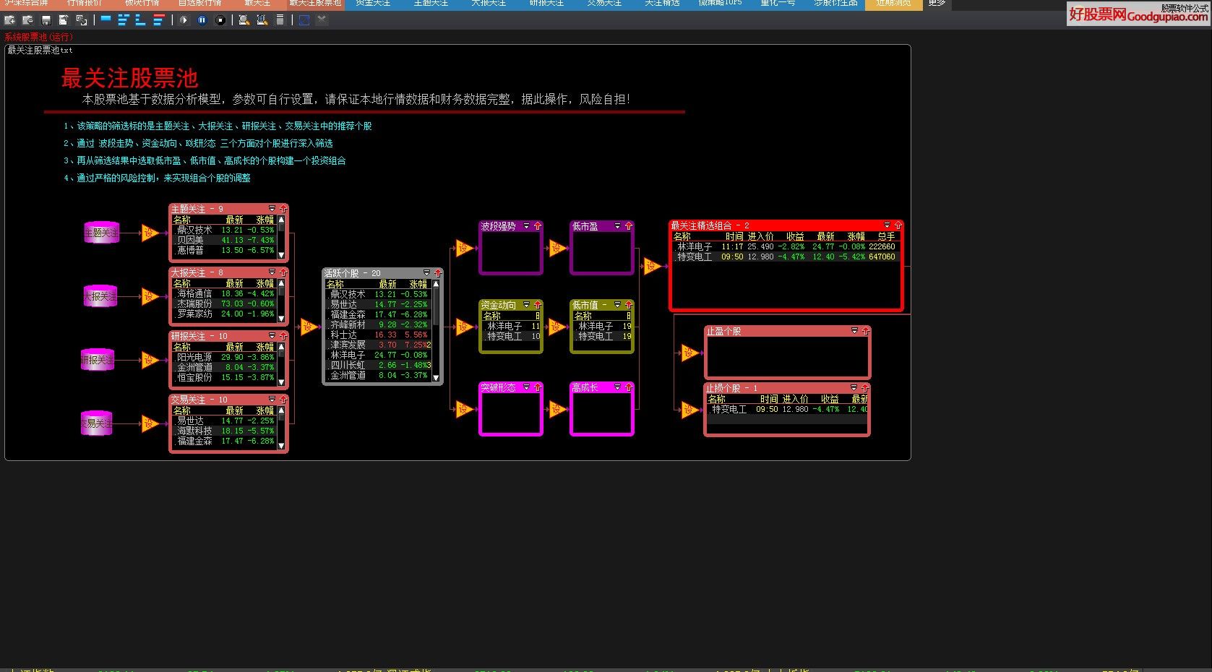Select 阳光电源 row in 研报关注 list
This screenshot has height=672, width=1212.
tap(225, 358)
